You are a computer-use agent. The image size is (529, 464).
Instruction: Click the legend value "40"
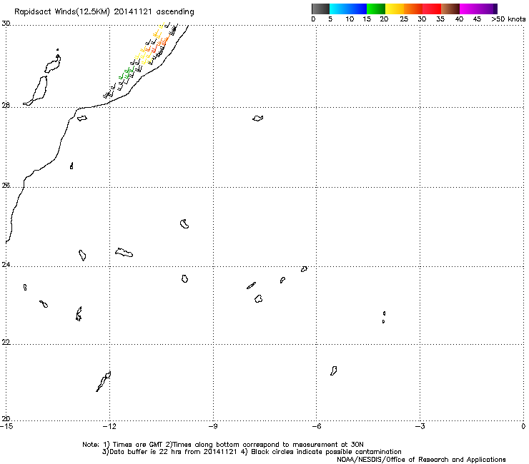pos(459,19)
